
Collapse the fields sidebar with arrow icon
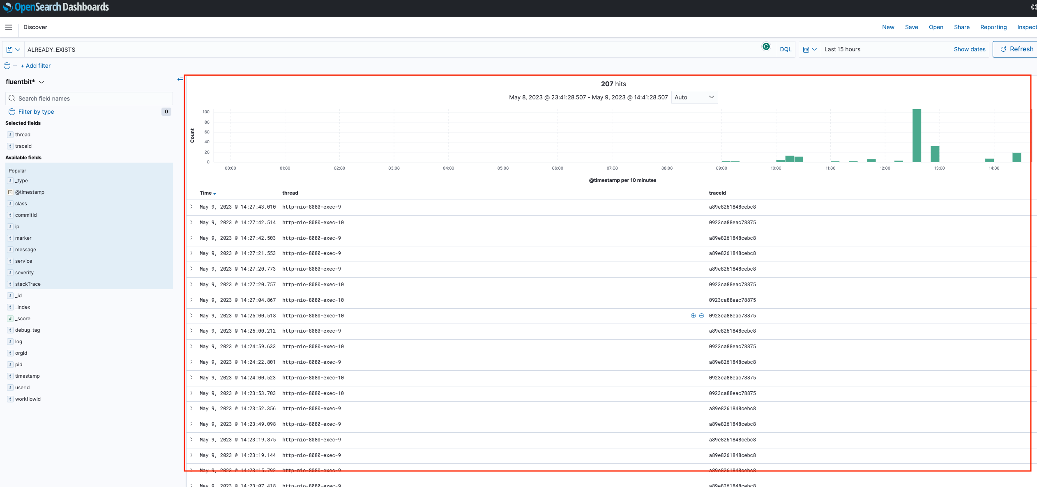click(180, 79)
